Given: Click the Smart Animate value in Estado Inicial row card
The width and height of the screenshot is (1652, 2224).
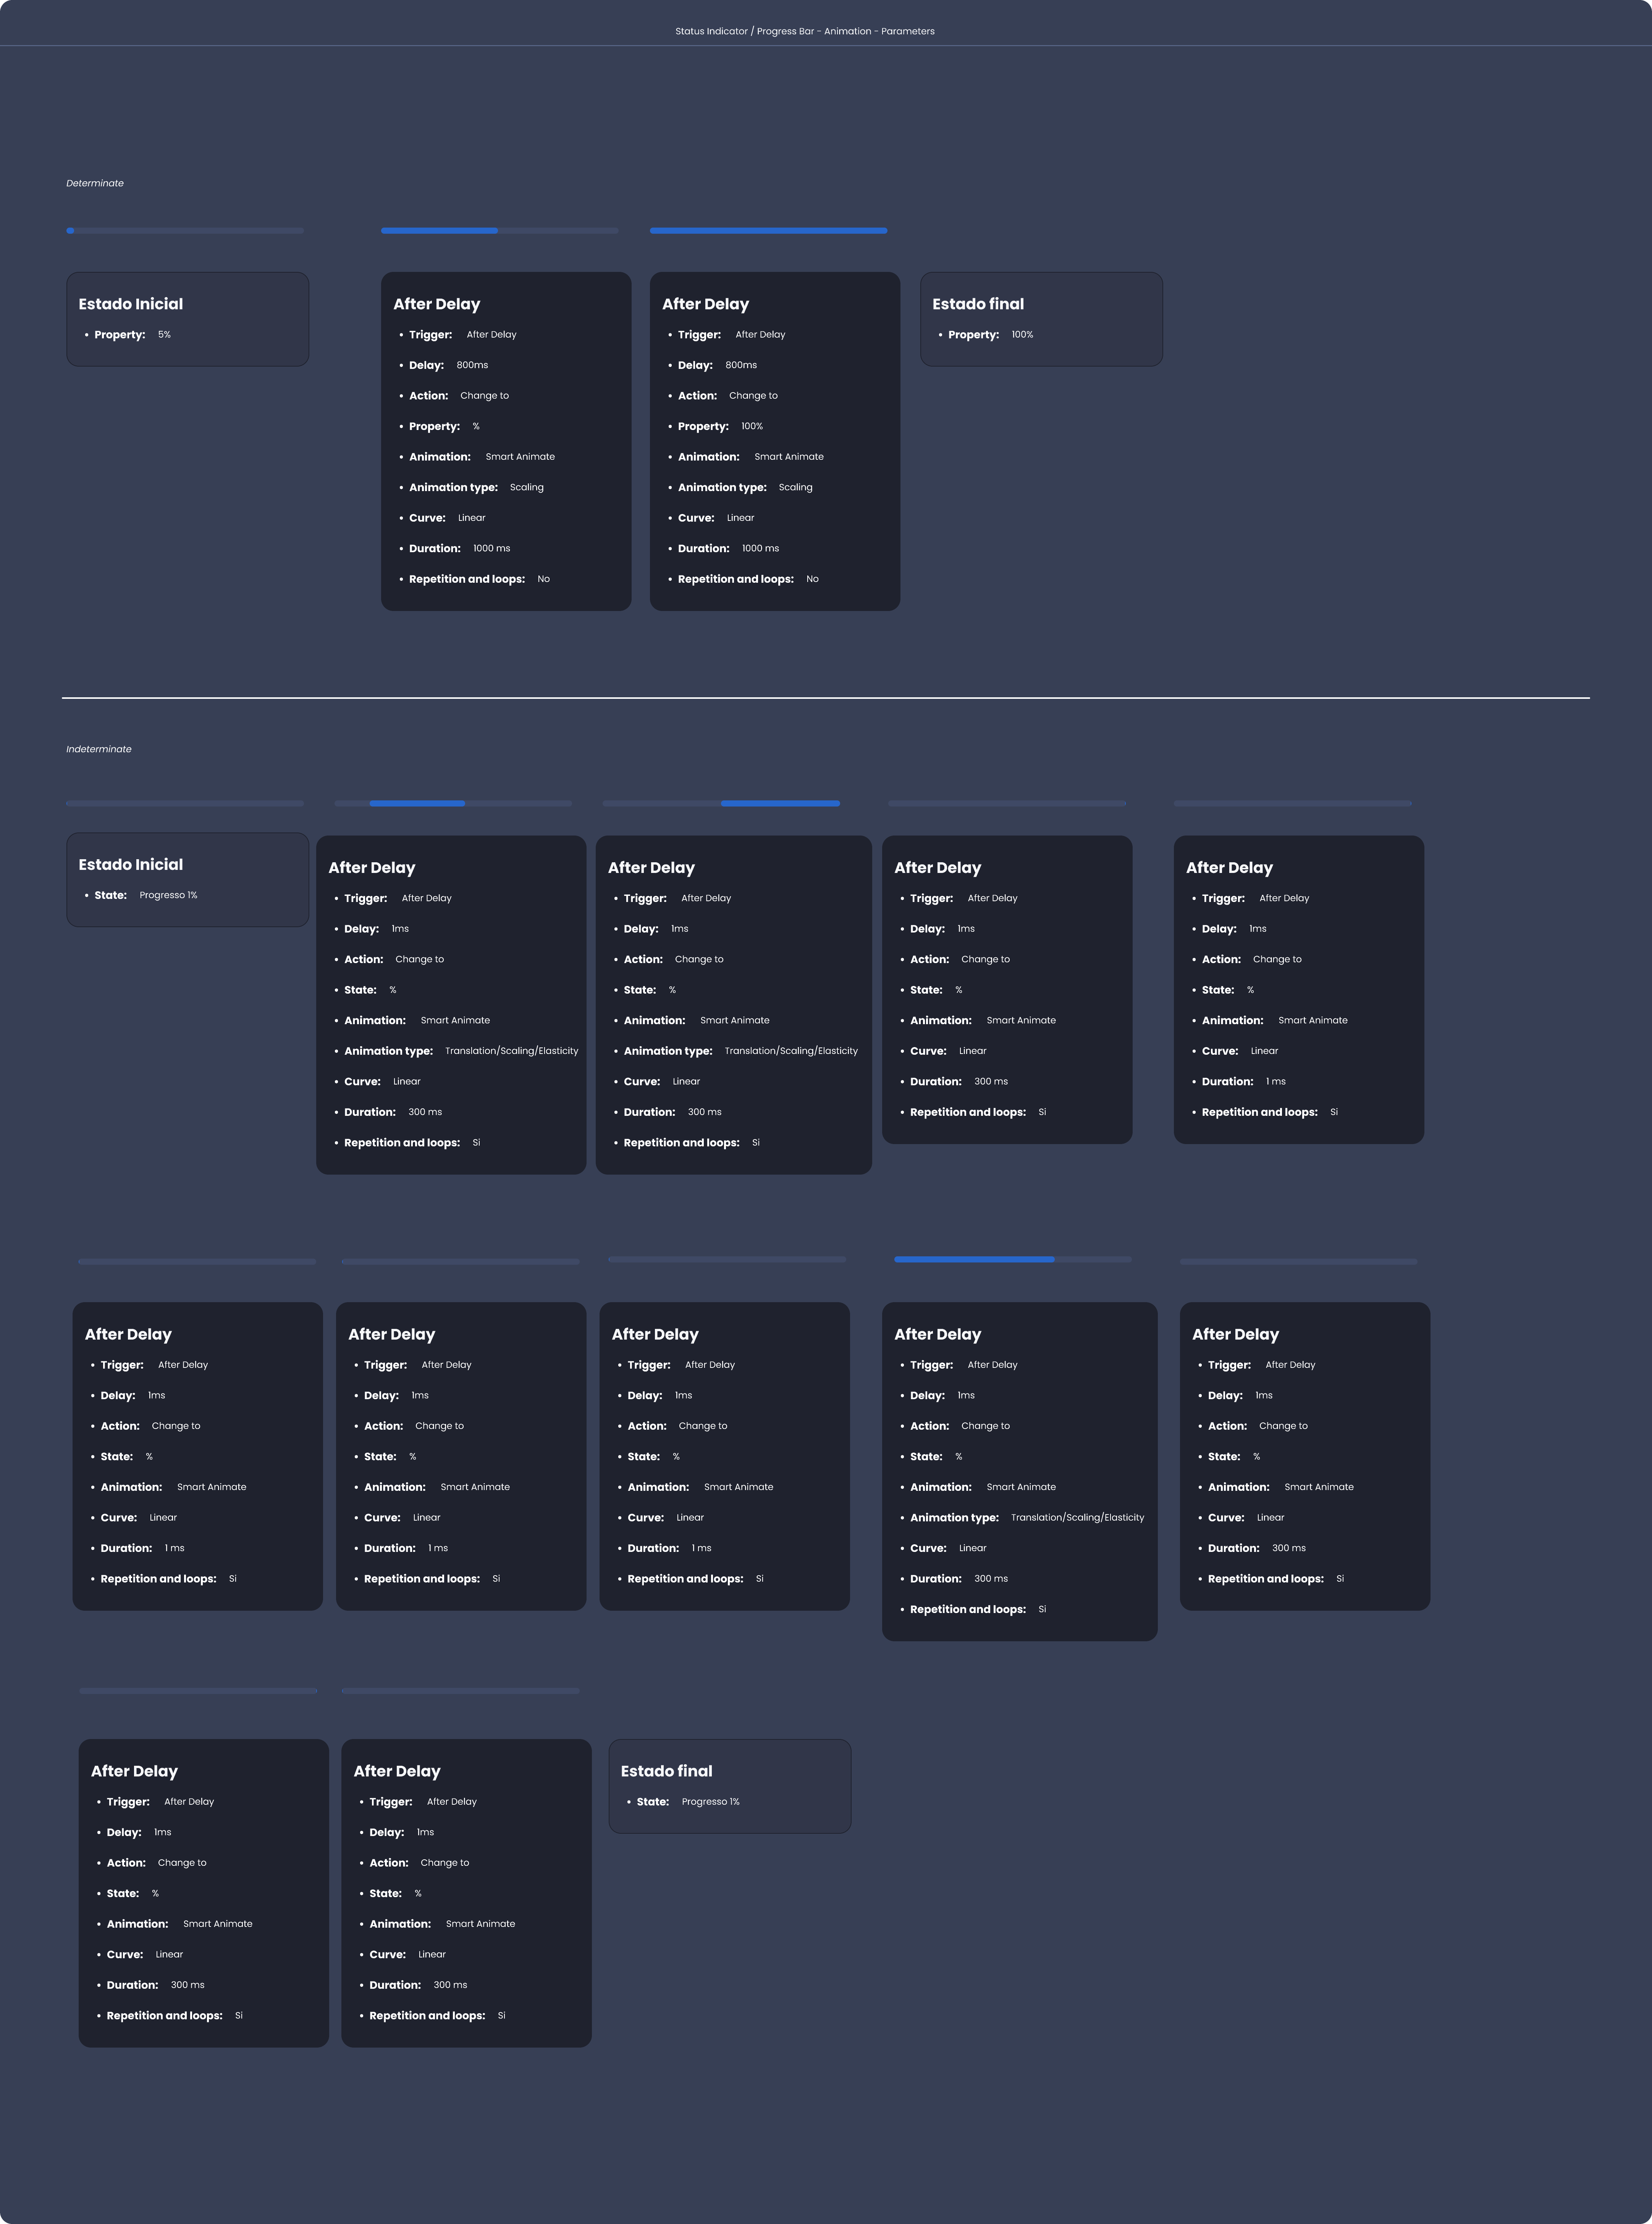Looking at the screenshot, I should (454, 1020).
